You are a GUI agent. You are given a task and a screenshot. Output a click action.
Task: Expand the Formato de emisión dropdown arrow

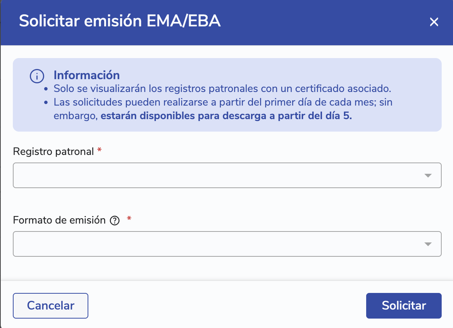[428, 244]
